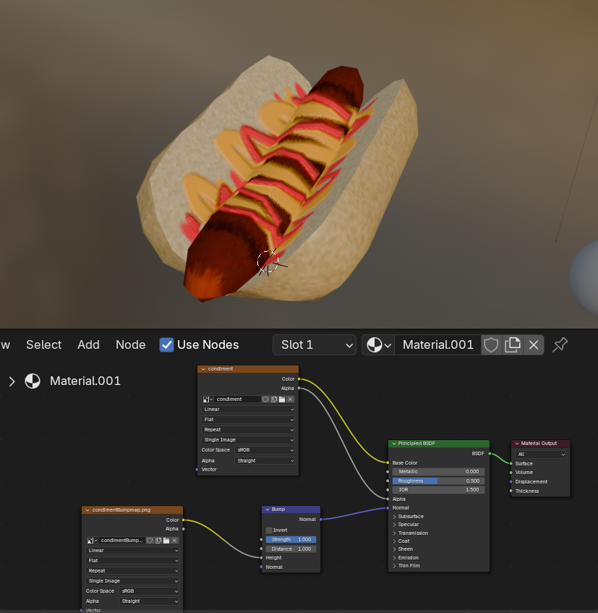Click the Displacement socket on Material Output

[511, 482]
